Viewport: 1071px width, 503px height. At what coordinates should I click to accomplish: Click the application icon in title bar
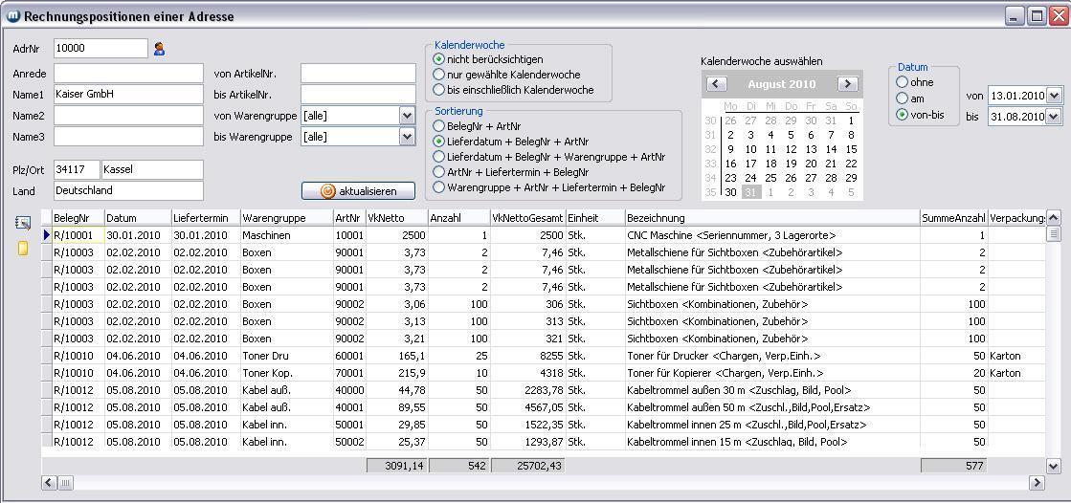(x=12, y=15)
